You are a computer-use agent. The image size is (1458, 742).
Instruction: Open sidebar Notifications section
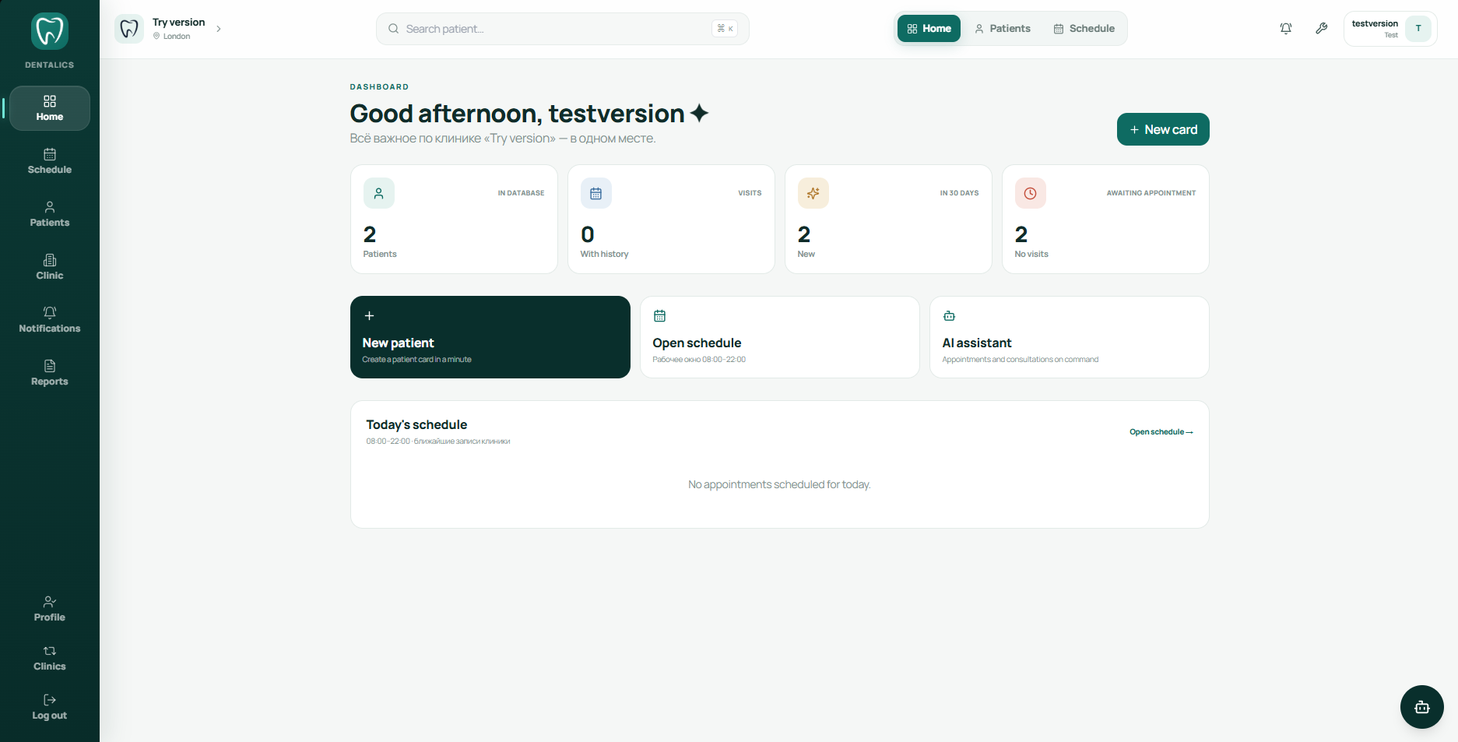(50, 320)
